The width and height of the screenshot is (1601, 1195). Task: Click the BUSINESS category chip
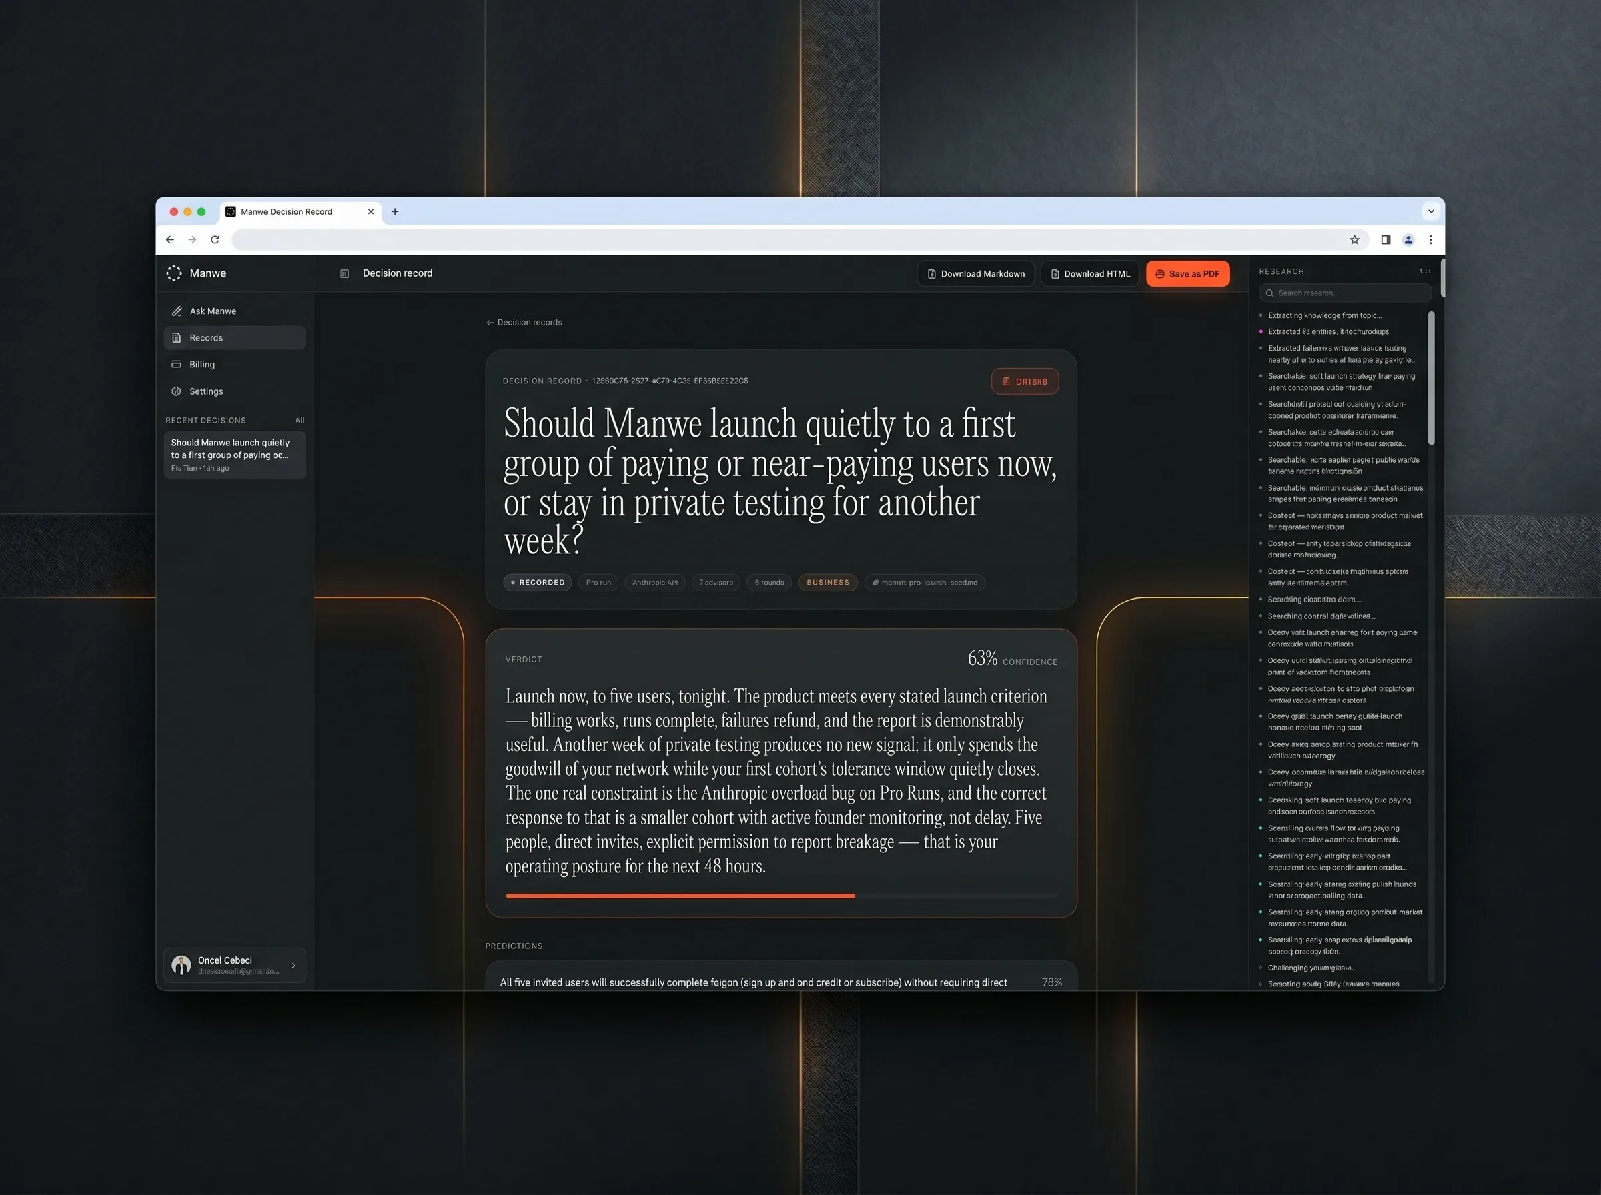click(828, 582)
